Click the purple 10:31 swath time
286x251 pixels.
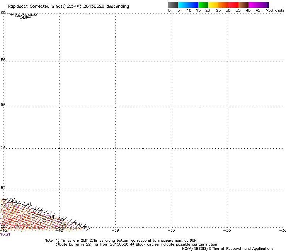pos(5,234)
